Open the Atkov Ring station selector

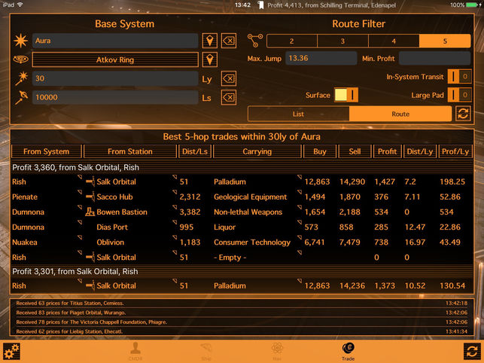point(115,59)
